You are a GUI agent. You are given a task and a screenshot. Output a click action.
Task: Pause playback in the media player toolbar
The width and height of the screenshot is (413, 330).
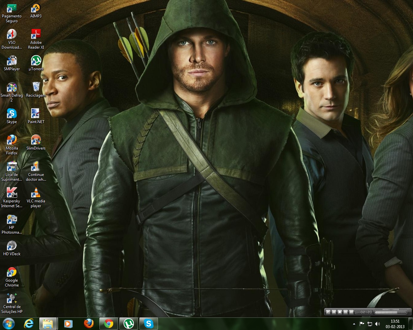(334, 312)
